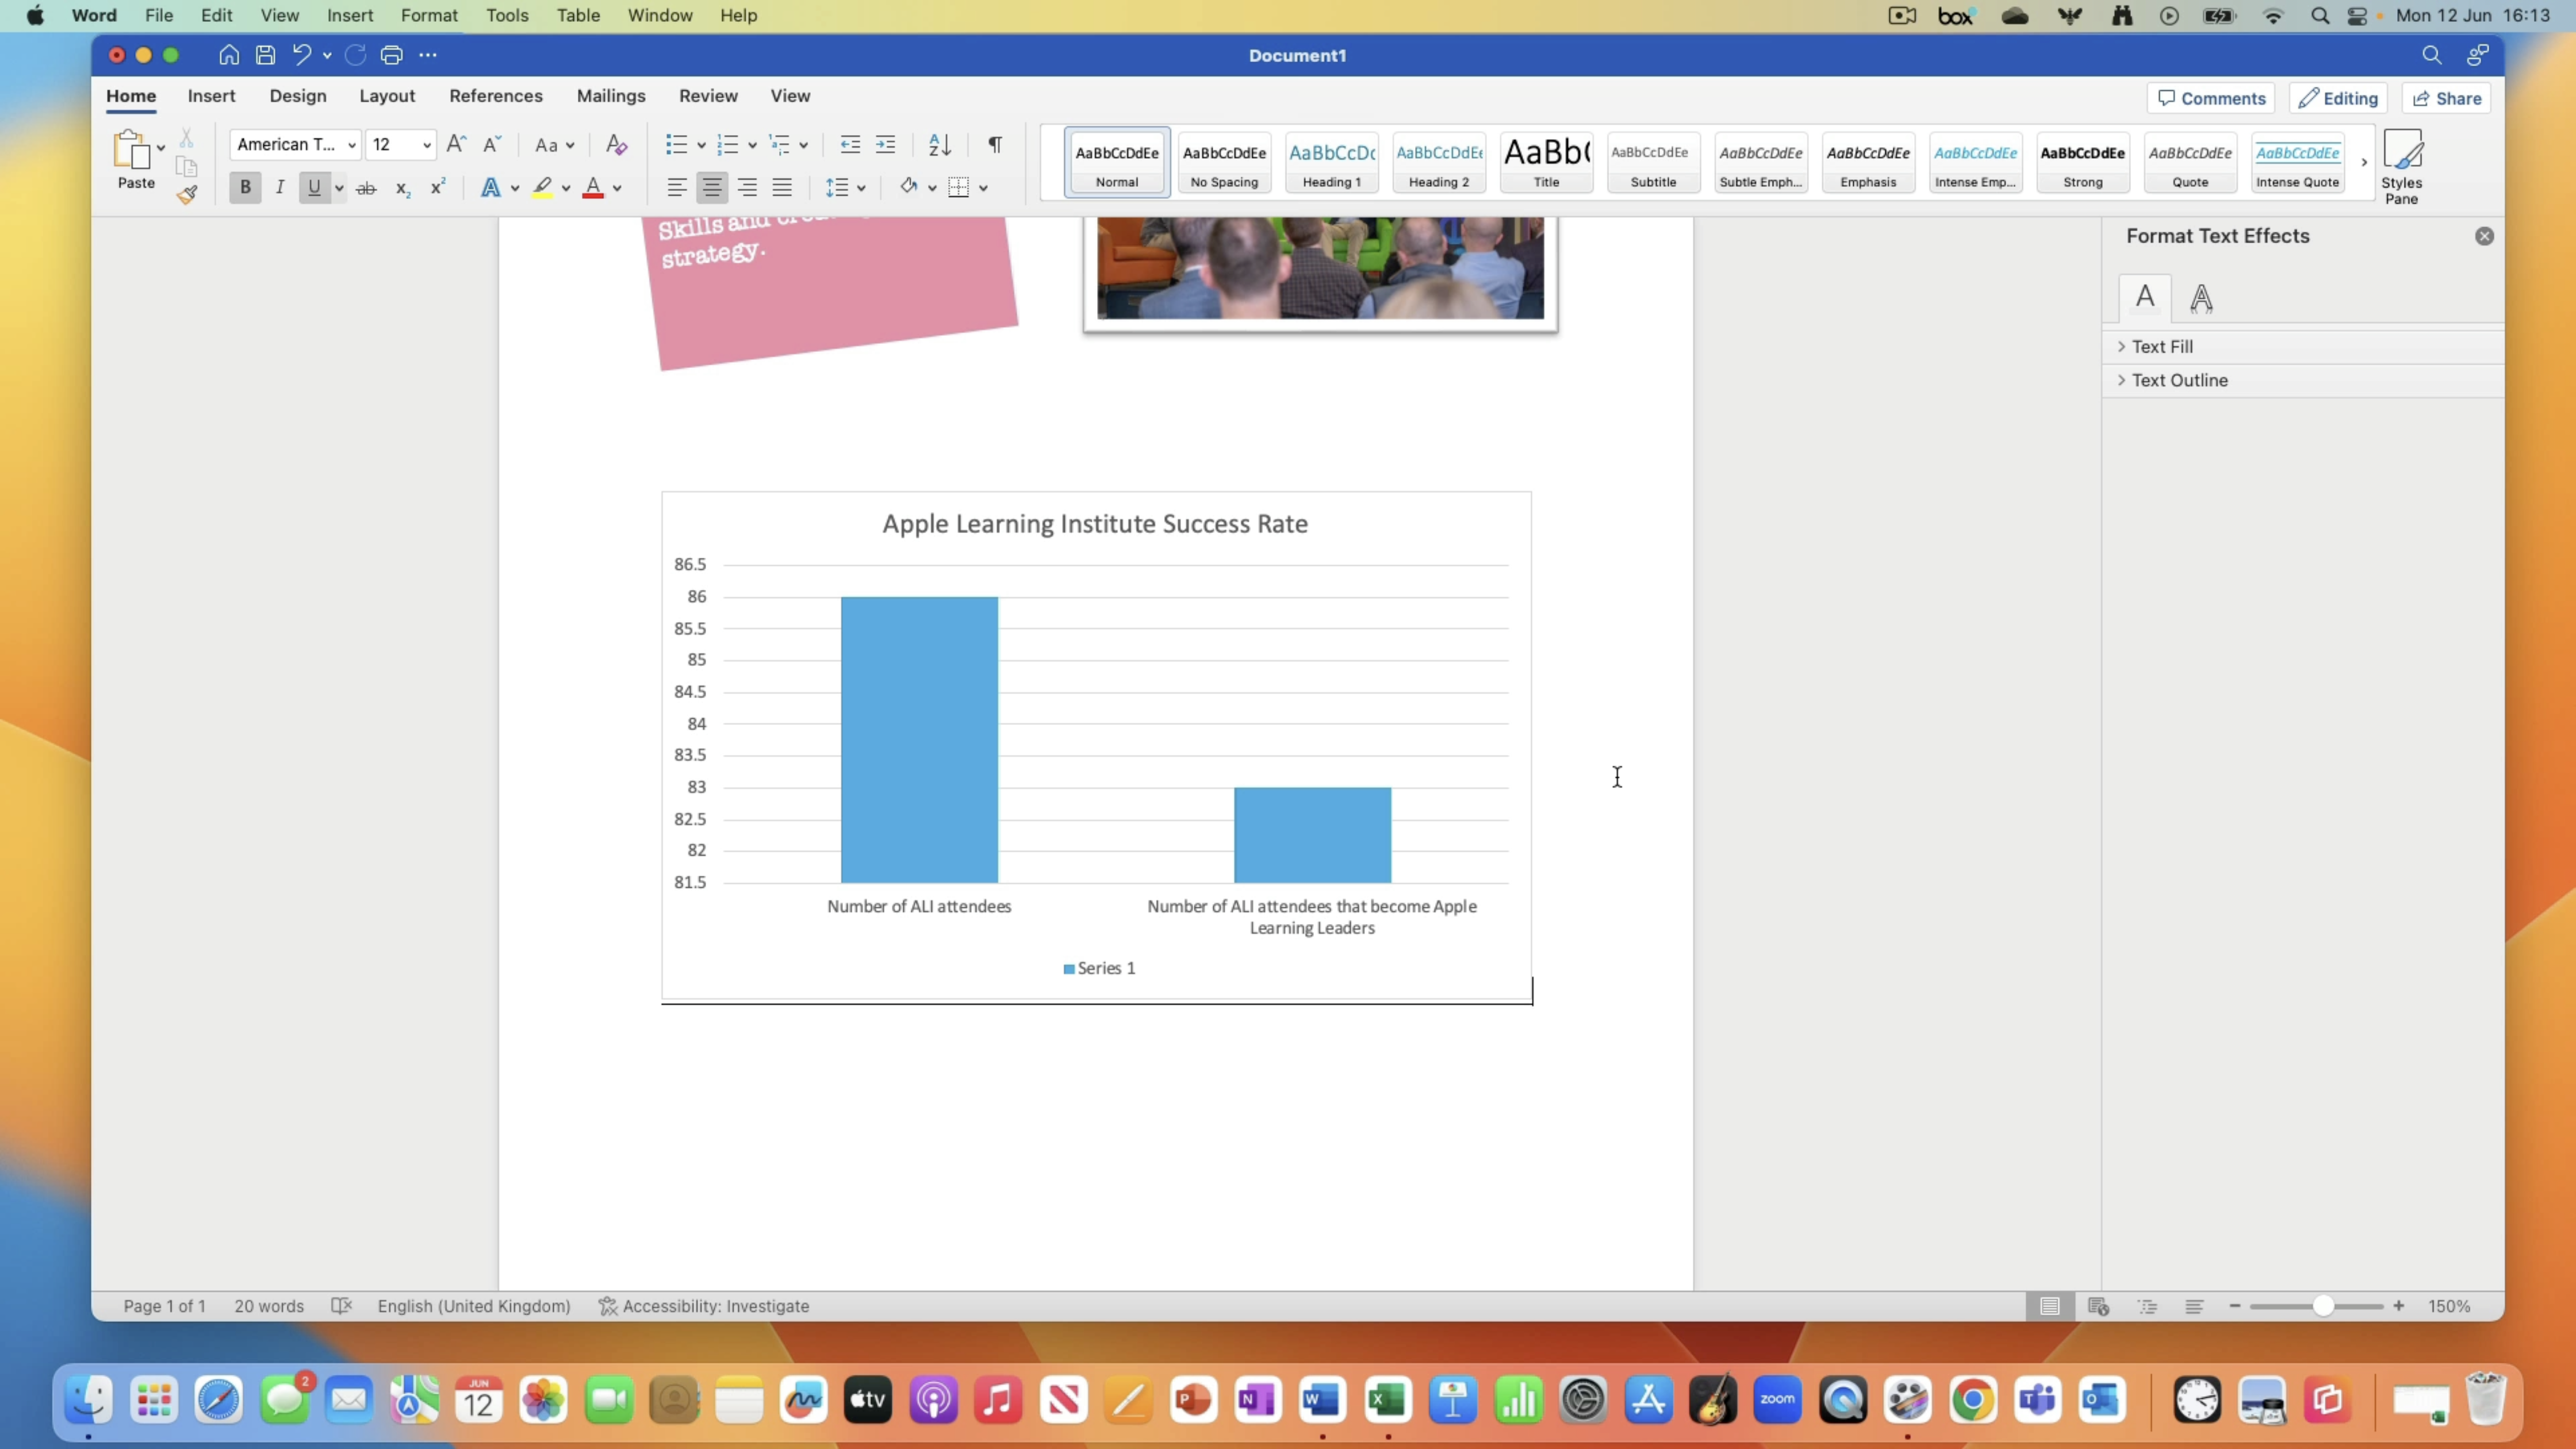Apply yellow text highlight color
Screen dimensions: 2576x1449
coord(542,187)
